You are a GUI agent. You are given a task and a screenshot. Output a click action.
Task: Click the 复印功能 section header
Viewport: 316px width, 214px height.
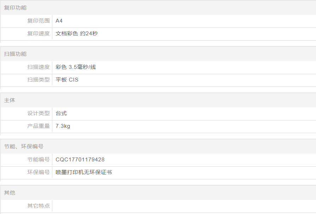15,7
